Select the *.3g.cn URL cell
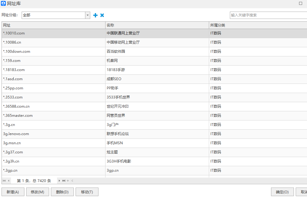Image resolution: width=307 pixels, height=197 pixels. [53, 125]
